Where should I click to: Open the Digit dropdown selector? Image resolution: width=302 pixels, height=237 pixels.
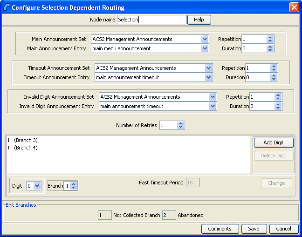[x=37, y=186]
